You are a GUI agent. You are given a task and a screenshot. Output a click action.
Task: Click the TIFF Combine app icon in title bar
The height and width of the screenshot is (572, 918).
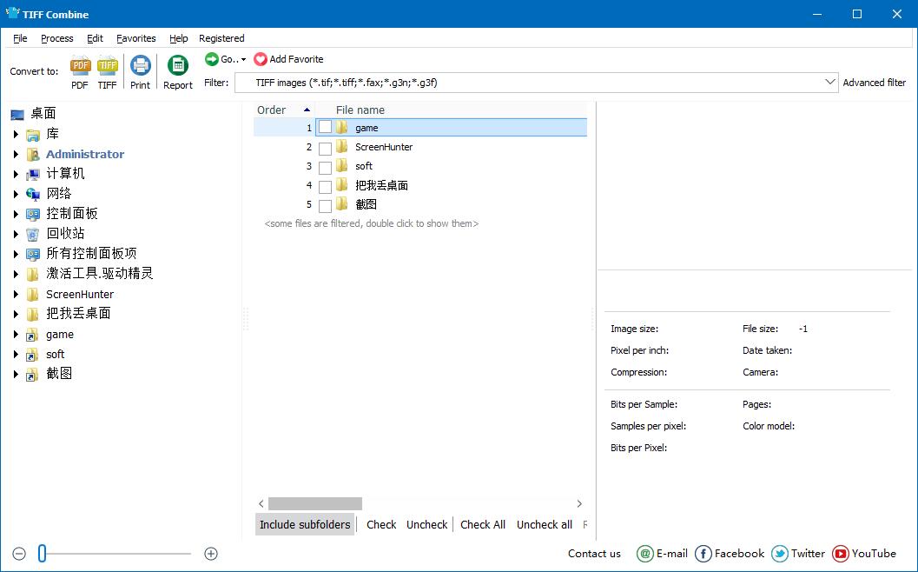point(11,13)
